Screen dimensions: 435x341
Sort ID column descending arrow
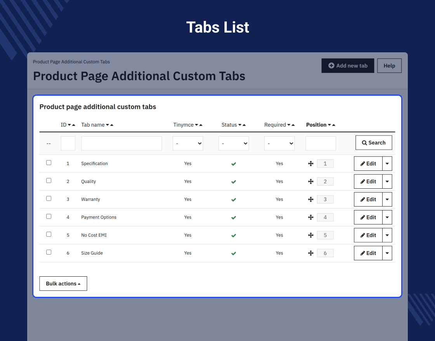pos(70,125)
